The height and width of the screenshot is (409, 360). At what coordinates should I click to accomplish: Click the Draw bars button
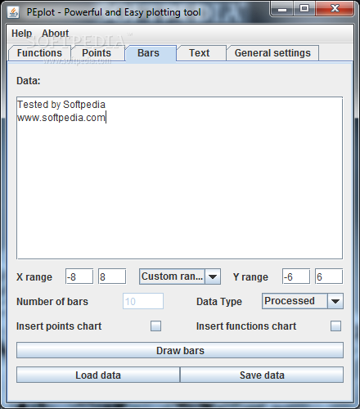point(180,350)
